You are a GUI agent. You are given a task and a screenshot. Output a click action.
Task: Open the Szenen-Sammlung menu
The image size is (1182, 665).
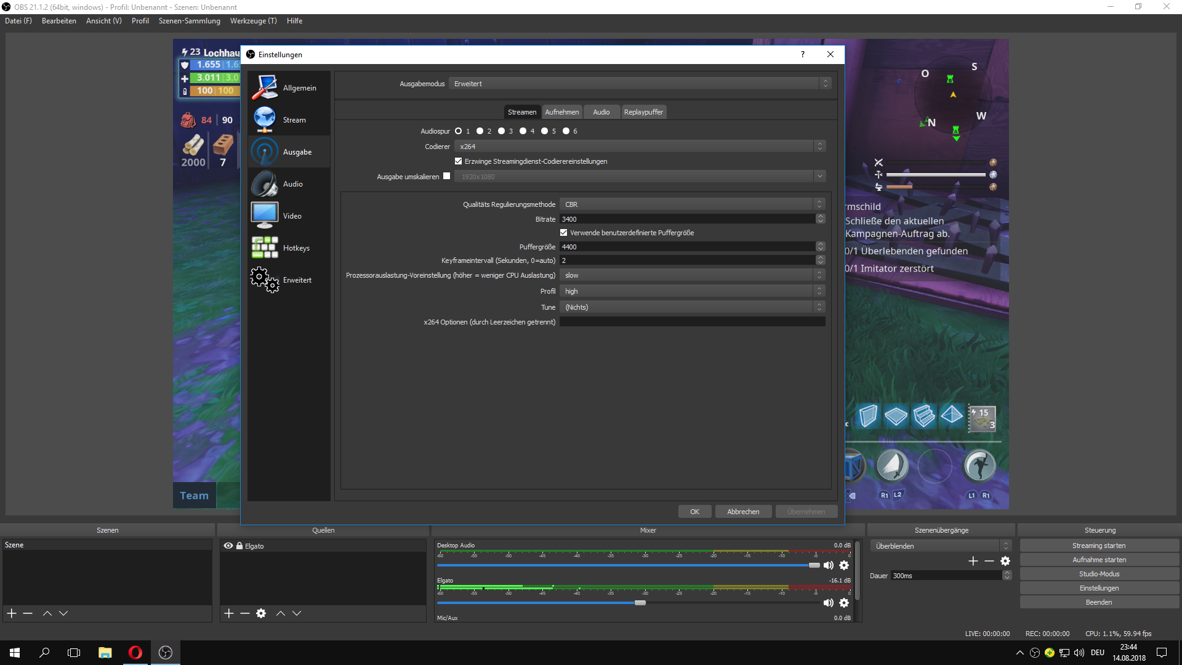point(189,21)
